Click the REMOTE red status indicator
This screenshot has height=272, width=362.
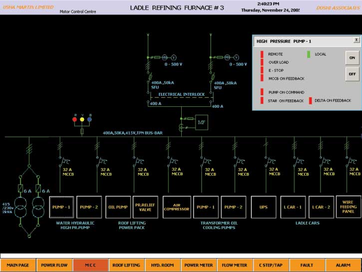[x=262, y=54]
